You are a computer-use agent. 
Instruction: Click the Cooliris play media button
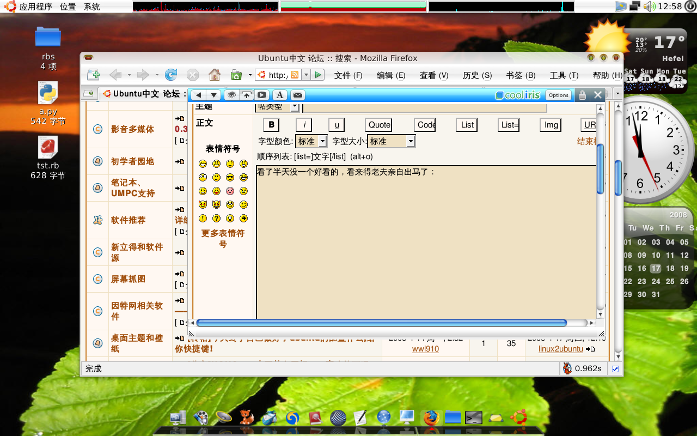click(262, 95)
